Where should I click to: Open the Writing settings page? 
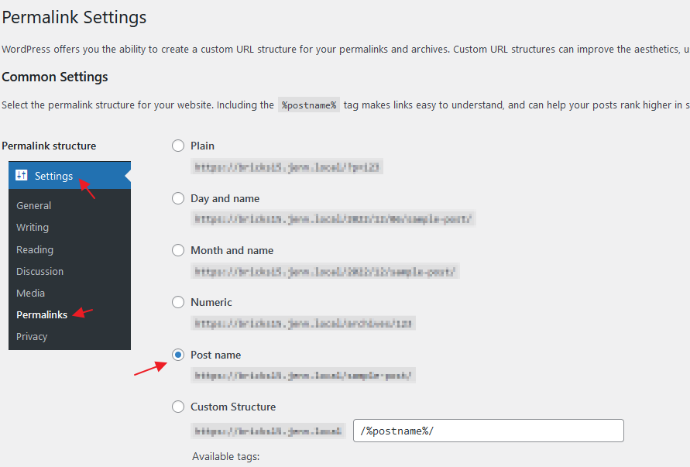[33, 227]
